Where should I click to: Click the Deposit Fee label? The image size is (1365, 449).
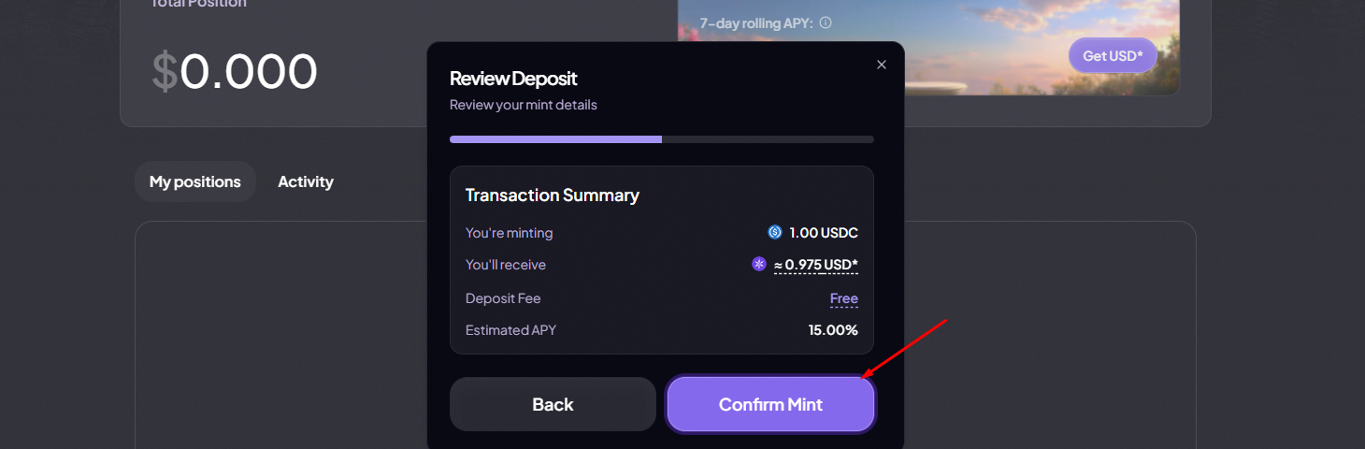(503, 298)
